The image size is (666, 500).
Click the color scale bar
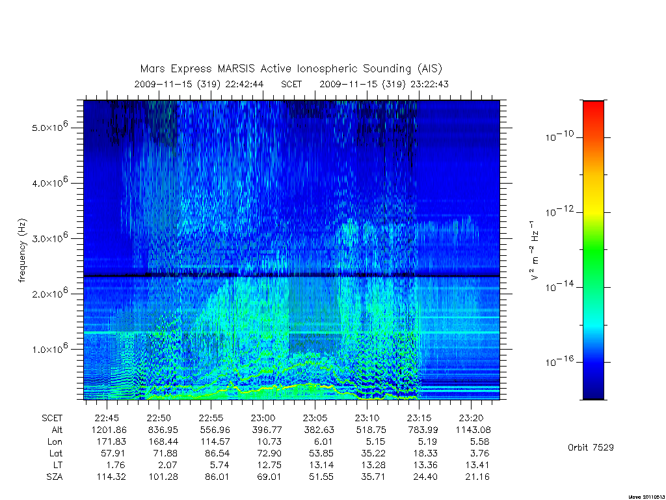click(x=593, y=250)
